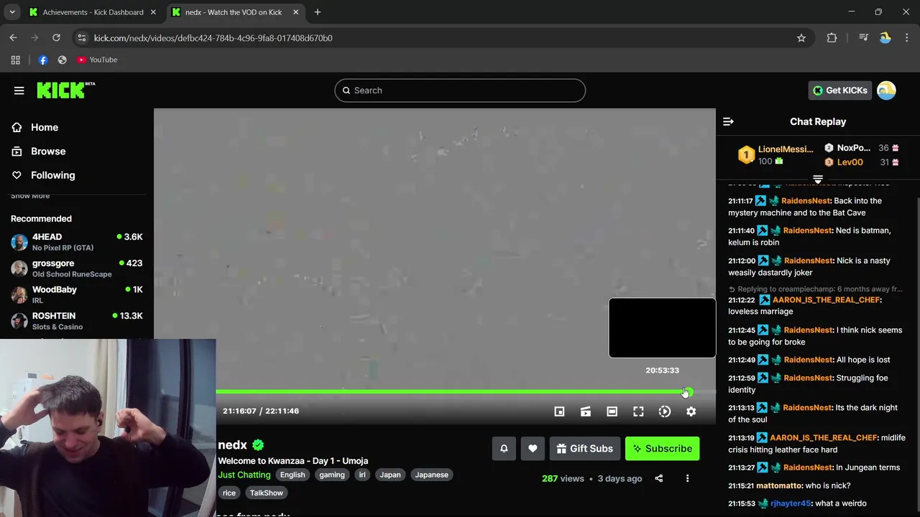Select the irl tag

pyautogui.click(x=362, y=475)
